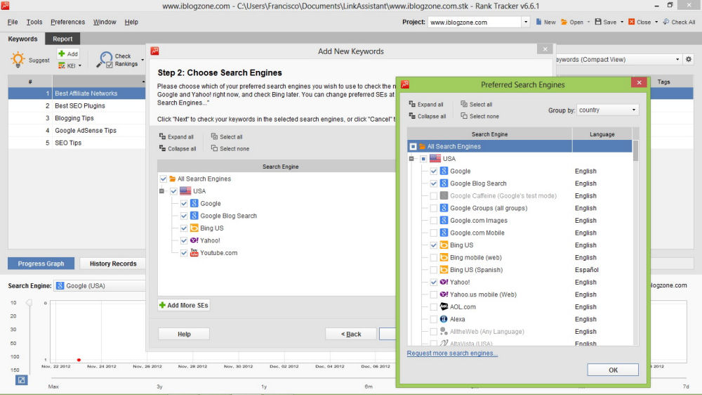
Task: Click the Add More SEs button
Action: [183, 305]
